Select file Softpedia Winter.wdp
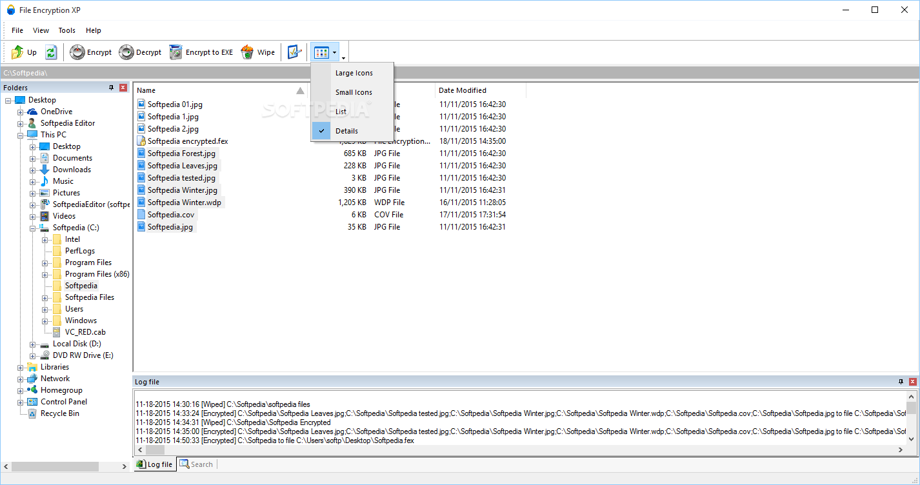Screen dimensions: 920x485 [185, 203]
